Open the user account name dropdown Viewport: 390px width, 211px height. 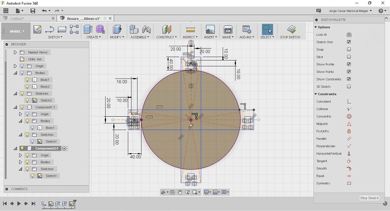(350, 10)
